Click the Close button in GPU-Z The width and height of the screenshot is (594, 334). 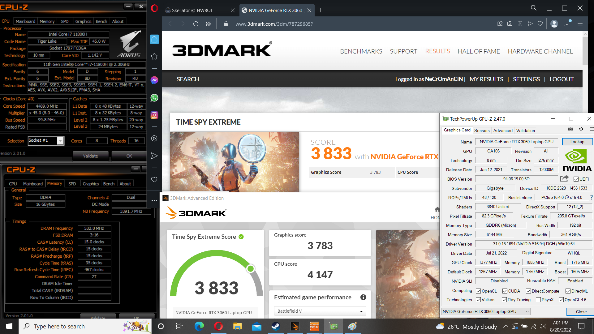coord(581,312)
